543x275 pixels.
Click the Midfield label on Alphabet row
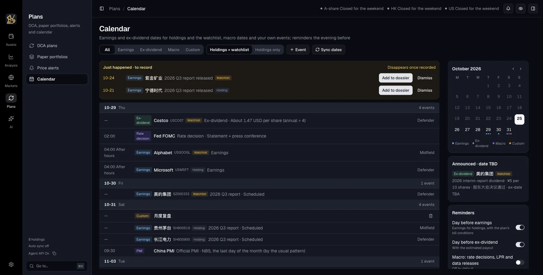click(x=427, y=153)
